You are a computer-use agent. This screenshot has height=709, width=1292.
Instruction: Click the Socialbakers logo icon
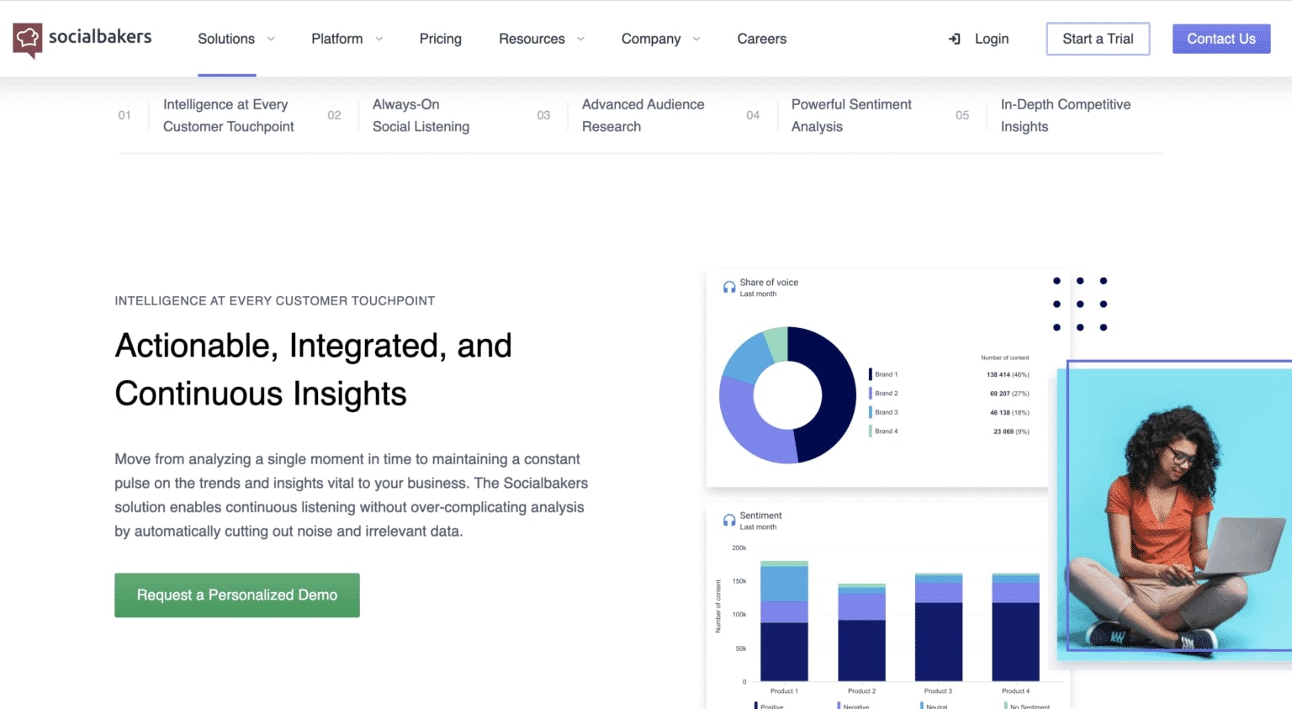click(26, 39)
